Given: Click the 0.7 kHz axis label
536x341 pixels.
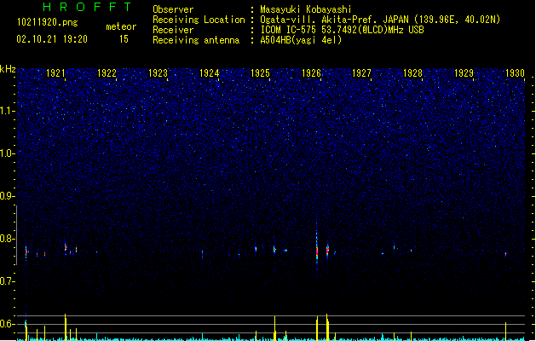Looking at the screenshot, I should 7,281.
